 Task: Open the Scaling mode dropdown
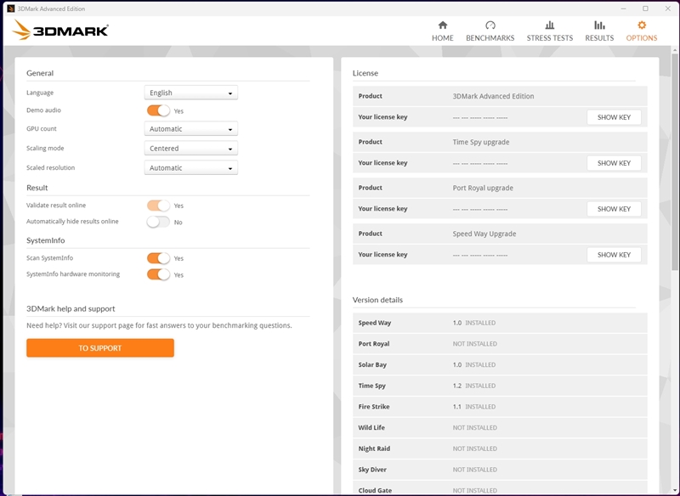(190, 149)
